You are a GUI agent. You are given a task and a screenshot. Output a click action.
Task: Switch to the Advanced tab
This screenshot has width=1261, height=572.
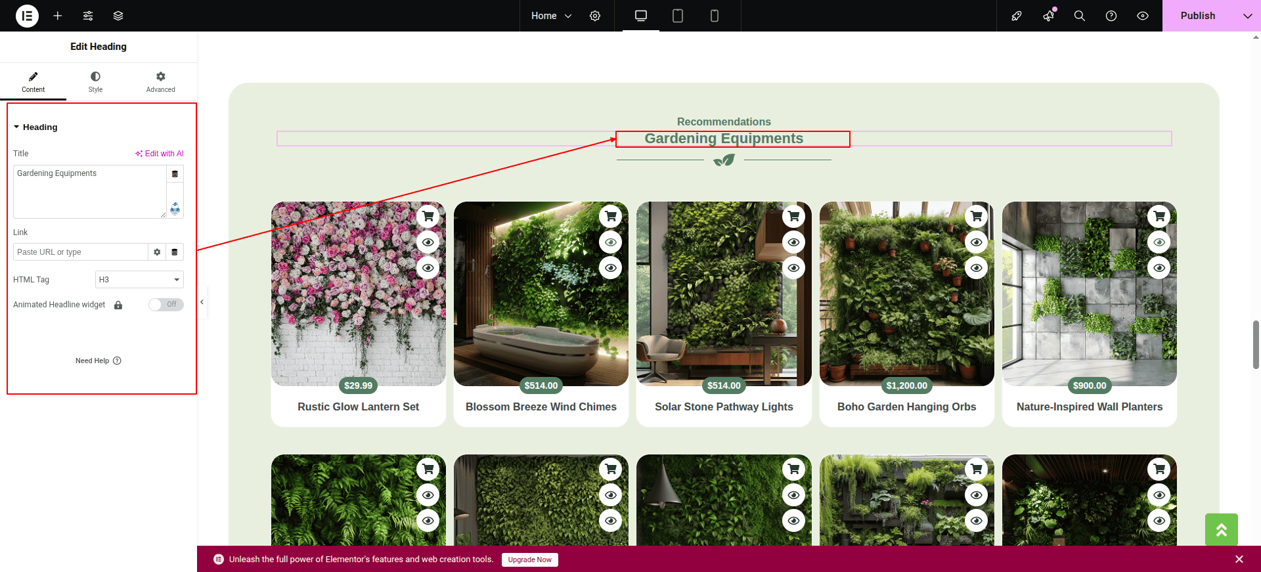pos(161,82)
